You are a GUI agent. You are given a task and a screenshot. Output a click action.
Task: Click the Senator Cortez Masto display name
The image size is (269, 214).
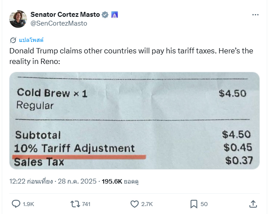(x=65, y=15)
